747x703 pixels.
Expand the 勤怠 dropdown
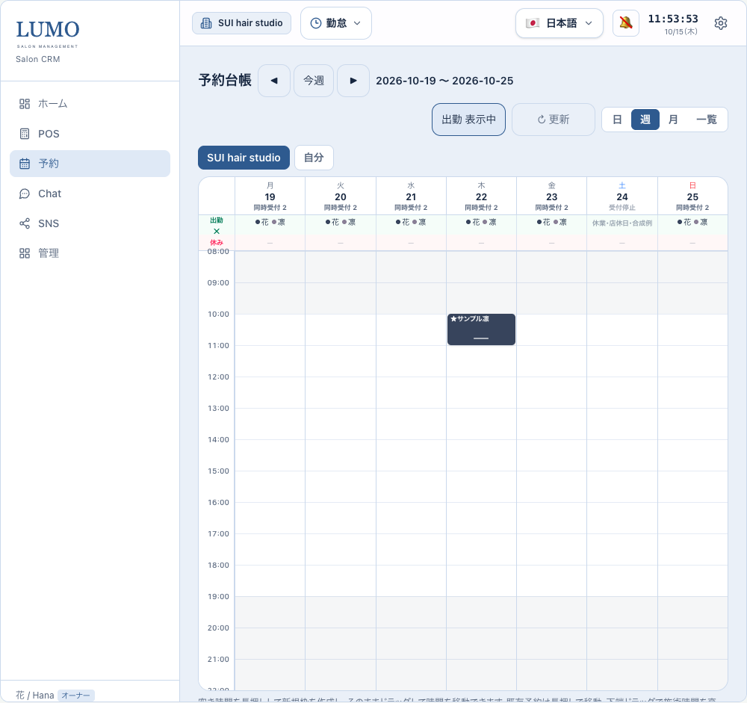pos(336,23)
